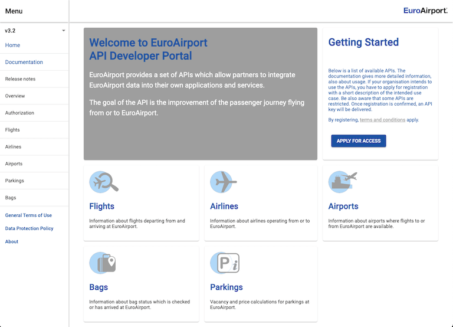The width and height of the screenshot is (453, 327).
Task: Click the EuroAirport logo
Action: (x=425, y=11)
